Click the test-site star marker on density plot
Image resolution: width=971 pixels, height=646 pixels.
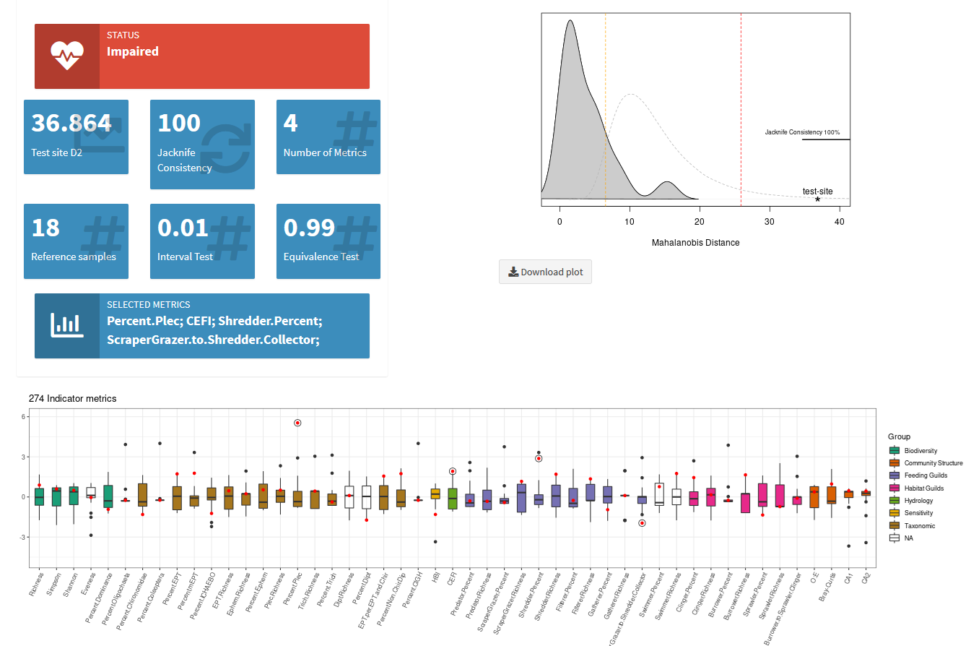pyautogui.click(x=817, y=199)
